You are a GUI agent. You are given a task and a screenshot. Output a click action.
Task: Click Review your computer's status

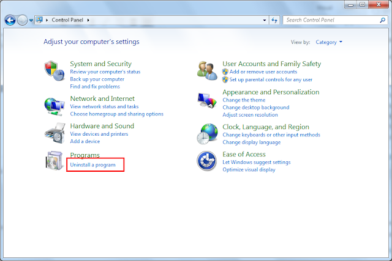click(105, 72)
